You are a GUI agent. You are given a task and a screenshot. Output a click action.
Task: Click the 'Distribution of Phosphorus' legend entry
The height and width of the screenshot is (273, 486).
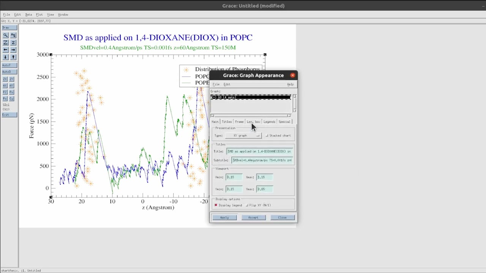(x=227, y=69)
